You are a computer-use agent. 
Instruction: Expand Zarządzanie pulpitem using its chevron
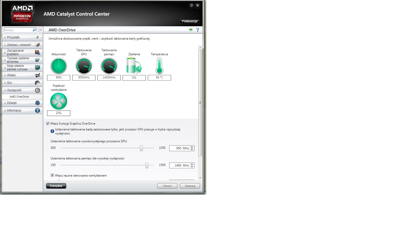[x=5, y=52]
